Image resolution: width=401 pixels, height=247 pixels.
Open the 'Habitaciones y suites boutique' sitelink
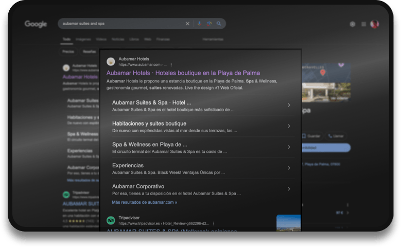tap(149, 123)
